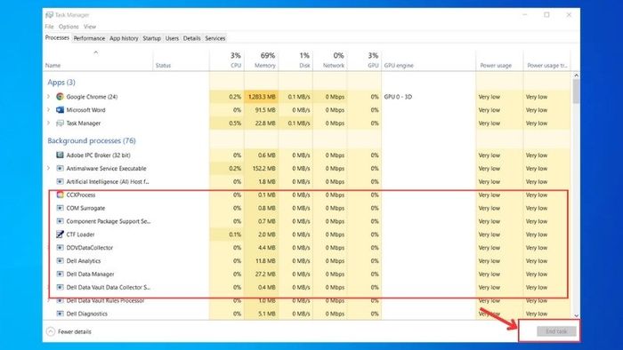Screen dimensions: 623x350
Task: Expand the Antimalware Service Executable group
Action: [x=48, y=169]
